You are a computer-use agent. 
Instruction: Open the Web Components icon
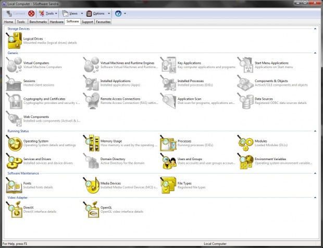(14, 119)
